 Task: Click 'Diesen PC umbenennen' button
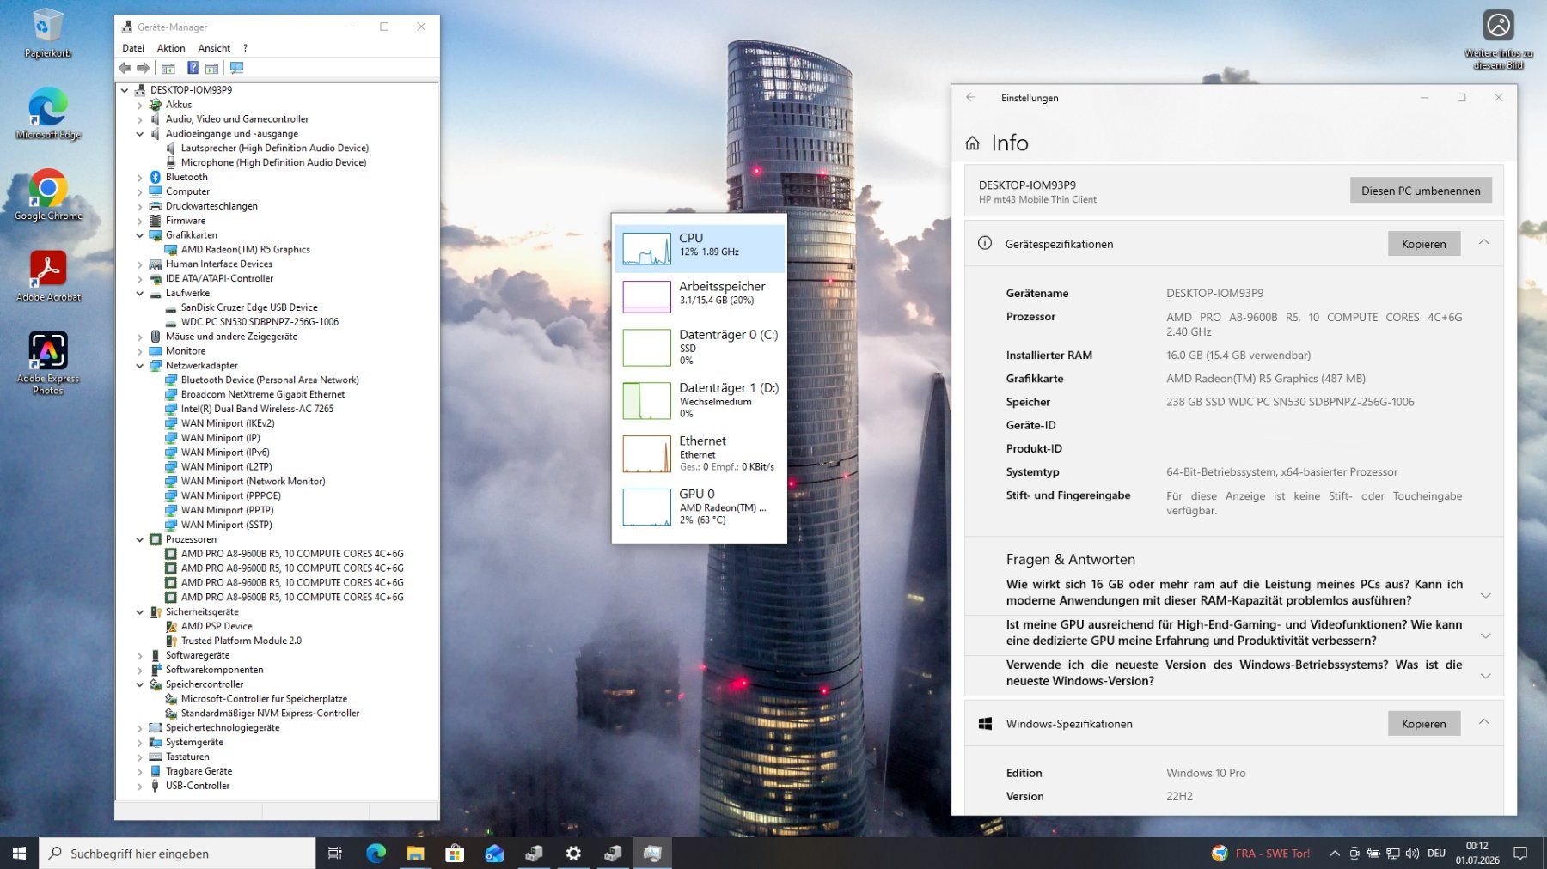pyautogui.click(x=1421, y=191)
